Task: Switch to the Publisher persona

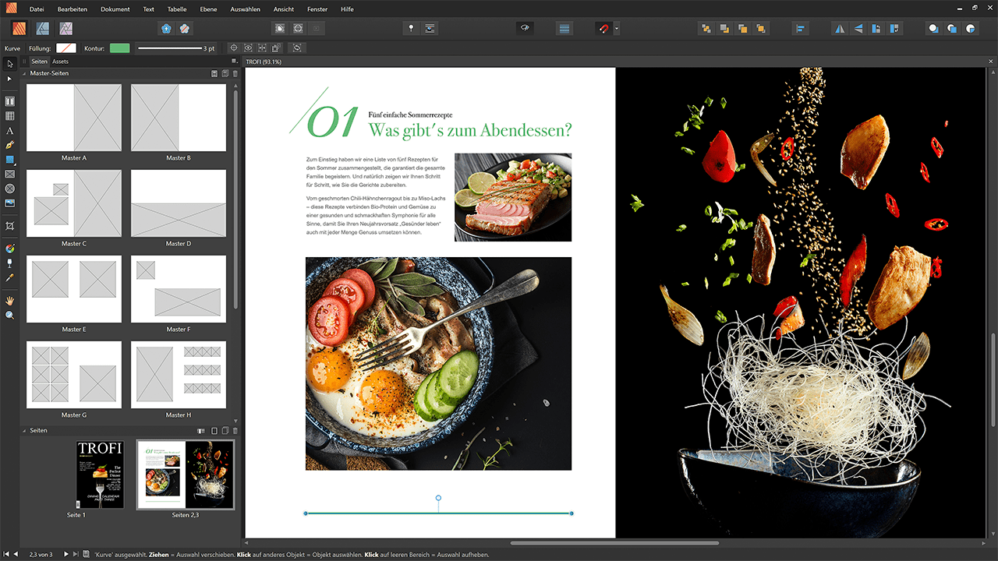Action: (20, 29)
